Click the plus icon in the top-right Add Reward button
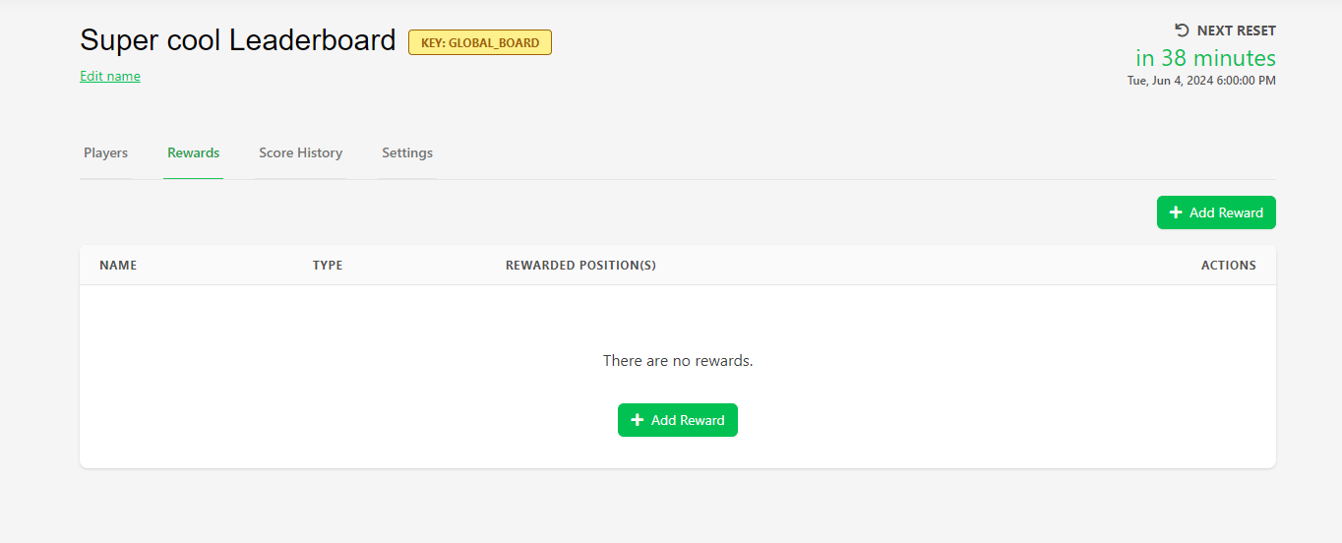 click(x=1175, y=212)
